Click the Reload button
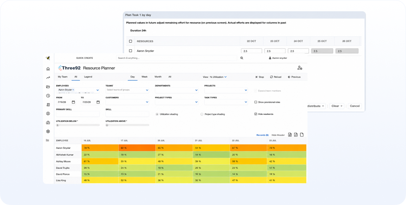Image resolution: width=406 pixels, height=205 pixels. tap(276, 77)
